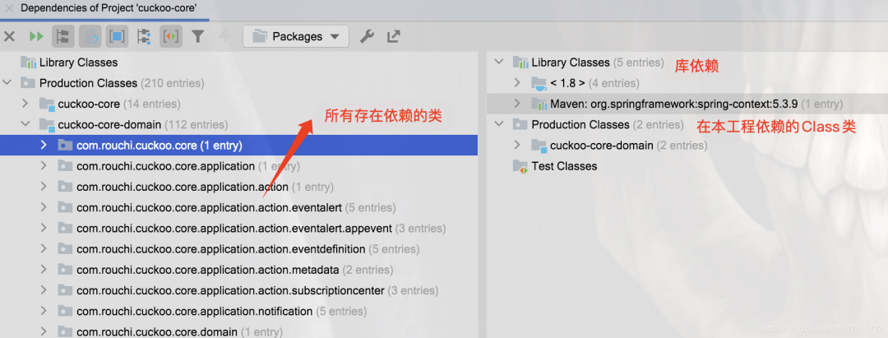Image resolution: width=888 pixels, height=338 pixels.
Task: Expand the Maven spring-context library node
Action: pos(516,104)
